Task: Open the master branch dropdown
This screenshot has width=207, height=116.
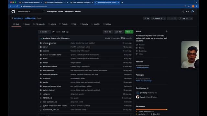Action: [x=44, y=32]
